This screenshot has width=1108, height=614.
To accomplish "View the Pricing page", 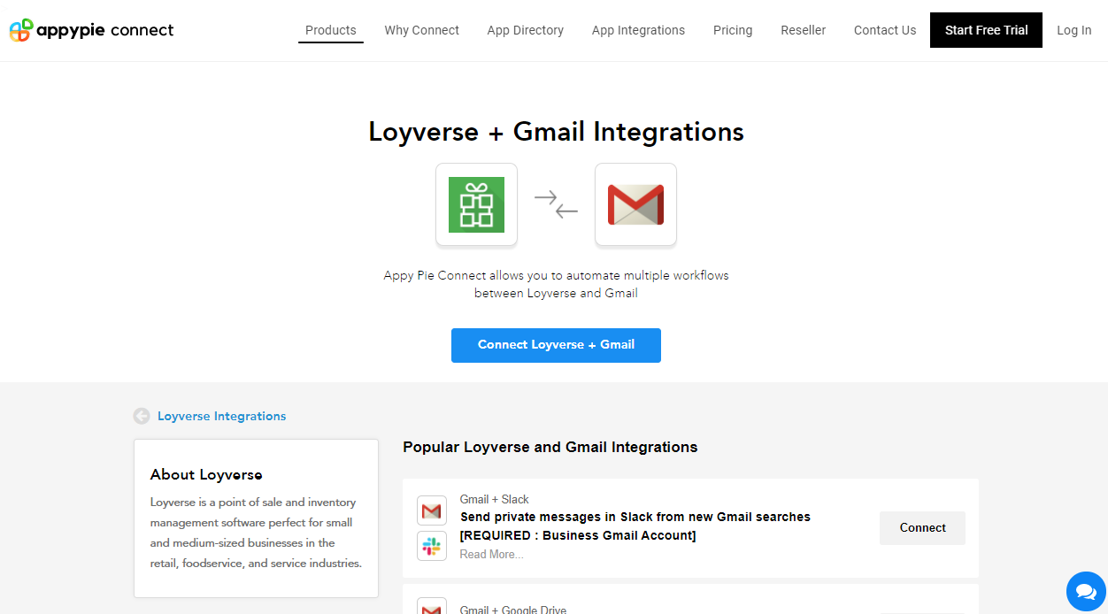I will coord(733,30).
